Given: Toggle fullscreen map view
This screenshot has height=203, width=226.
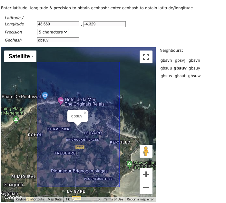Looking at the screenshot, I should [x=146, y=57].
